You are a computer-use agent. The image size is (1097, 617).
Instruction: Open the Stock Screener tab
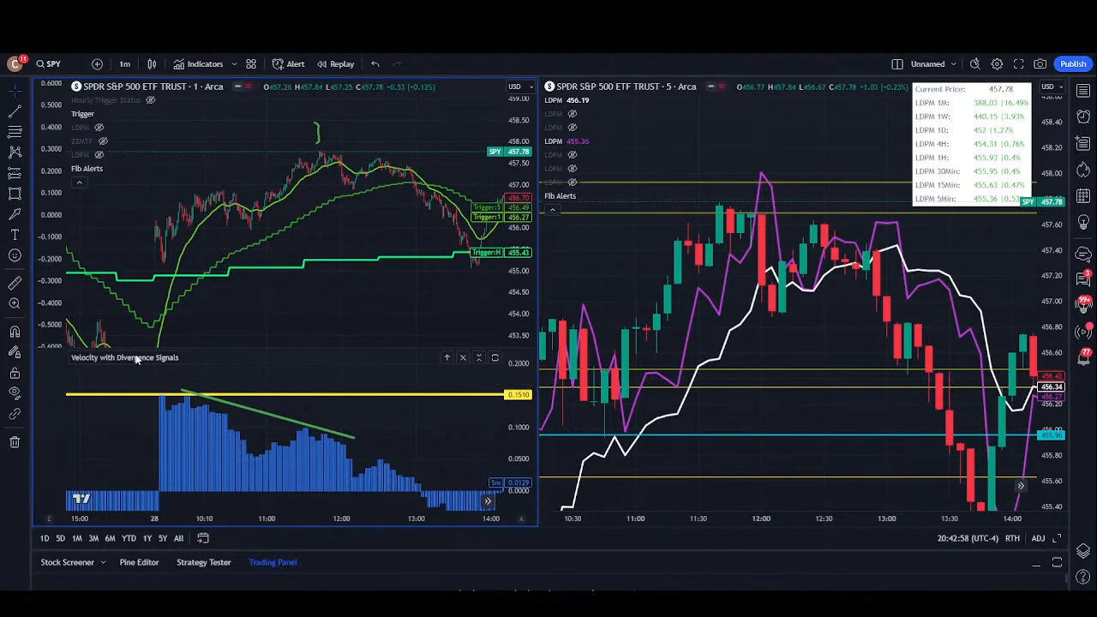(x=67, y=563)
